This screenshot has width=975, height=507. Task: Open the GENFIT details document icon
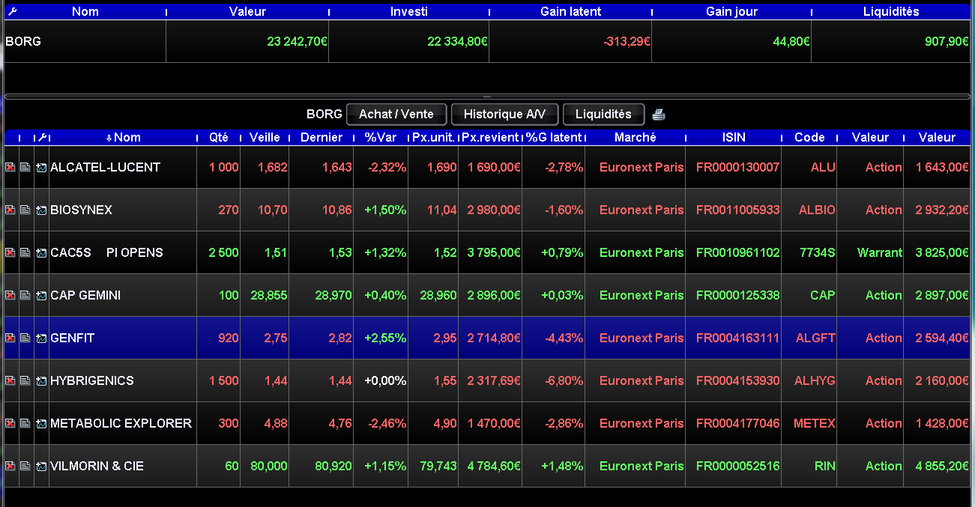[x=25, y=338]
